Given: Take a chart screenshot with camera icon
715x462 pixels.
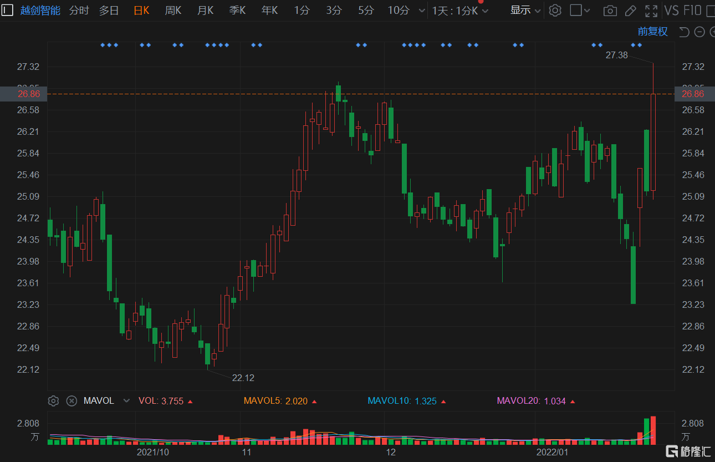Looking at the screenshot, I should pyautogui.click(x=610, y=11).
